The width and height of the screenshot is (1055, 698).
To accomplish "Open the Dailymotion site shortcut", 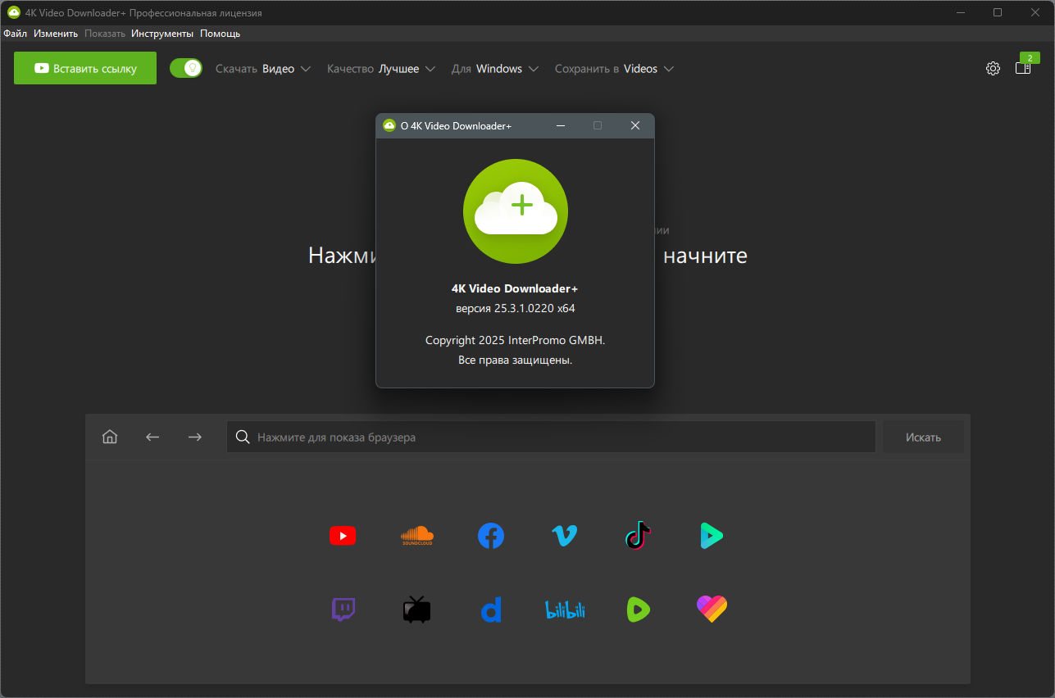I will 491,610.
